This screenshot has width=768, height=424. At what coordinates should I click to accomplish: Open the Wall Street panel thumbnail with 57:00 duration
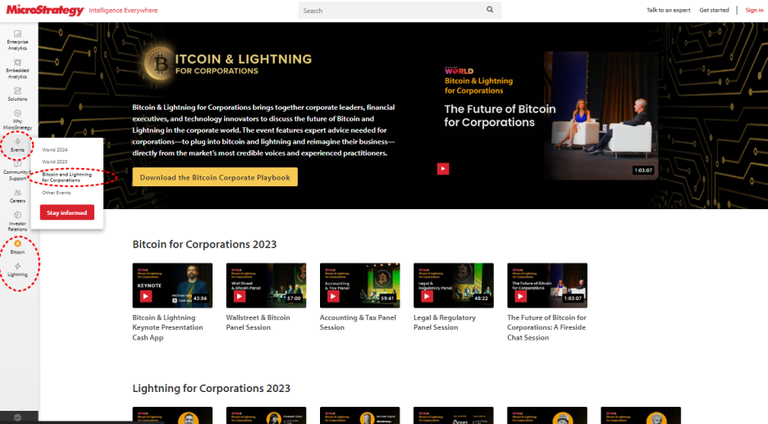tap(266, 285)
